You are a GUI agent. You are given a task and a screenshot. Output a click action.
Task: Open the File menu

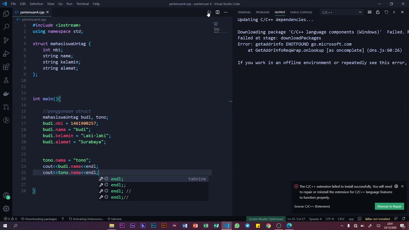coord(13,4)
